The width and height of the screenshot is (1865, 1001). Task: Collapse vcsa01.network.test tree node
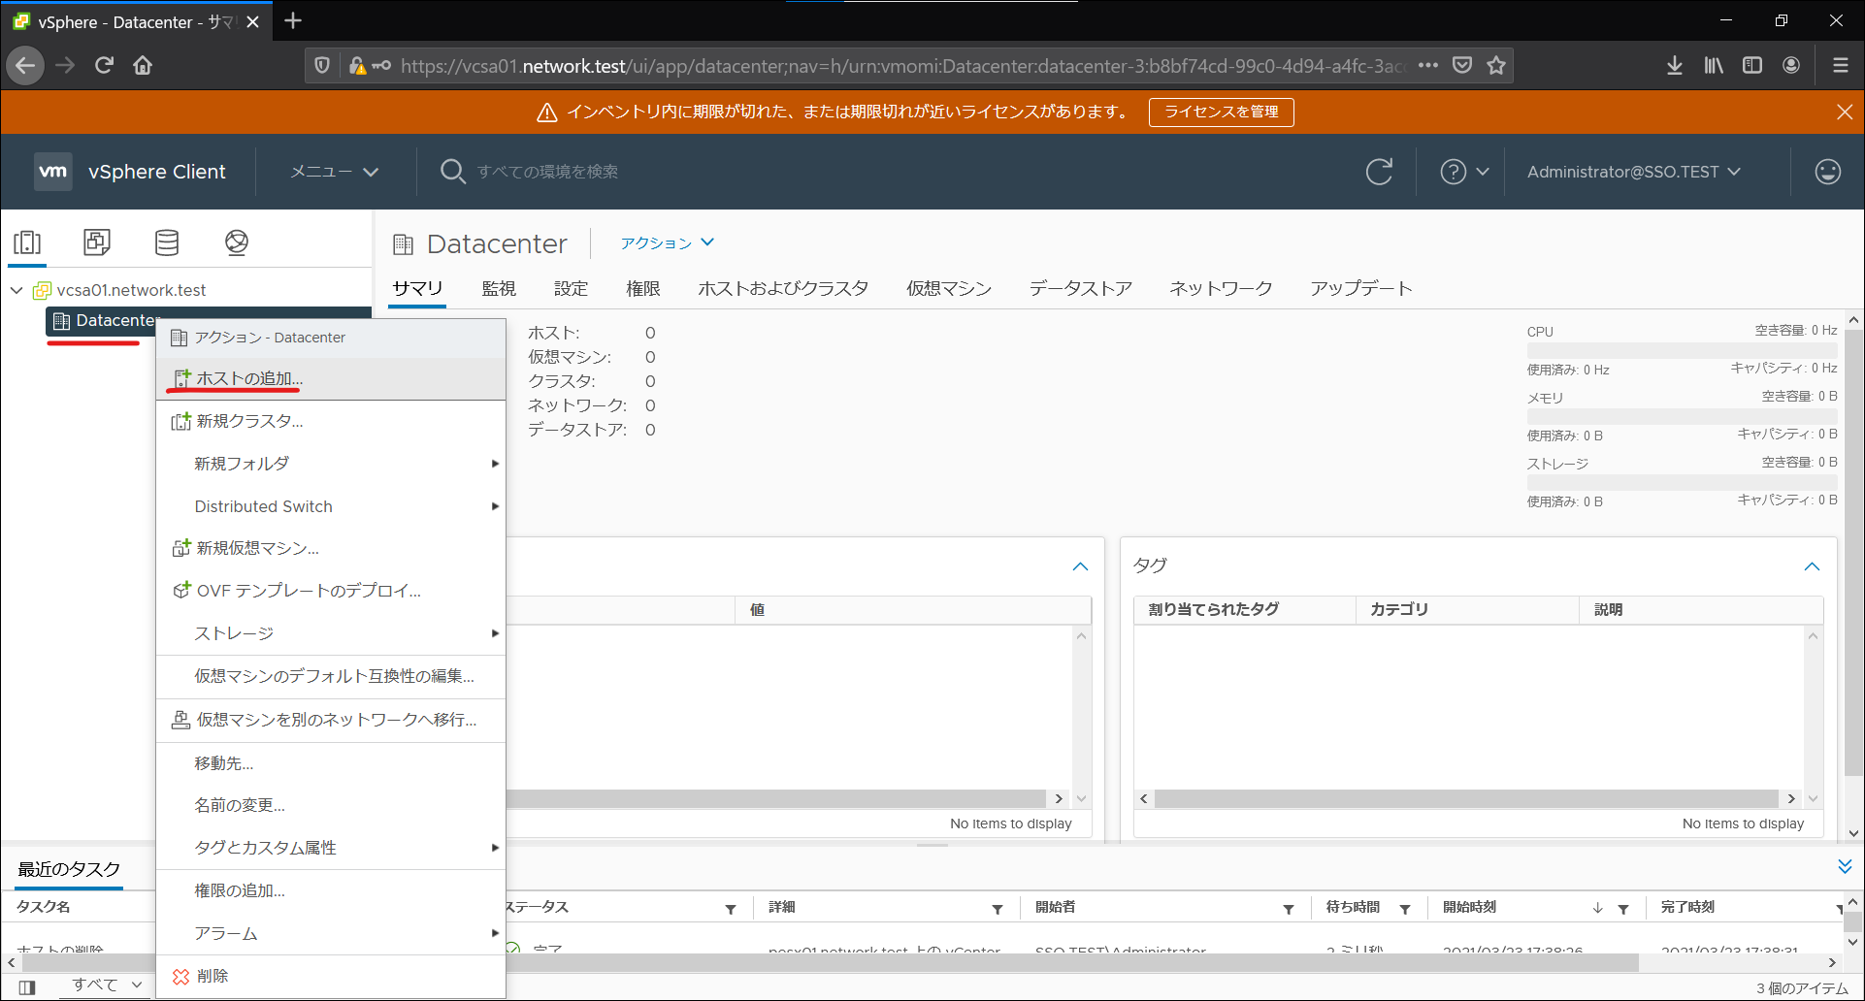pyautogui.click(x=16, y=290)
